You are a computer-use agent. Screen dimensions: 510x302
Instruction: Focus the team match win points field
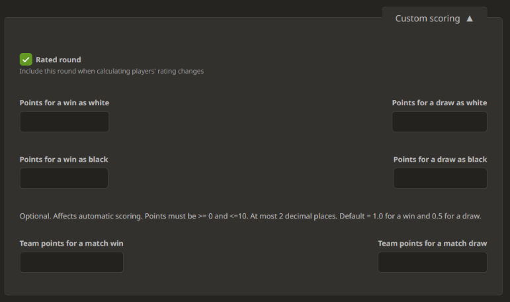click(x=71, y=262)
